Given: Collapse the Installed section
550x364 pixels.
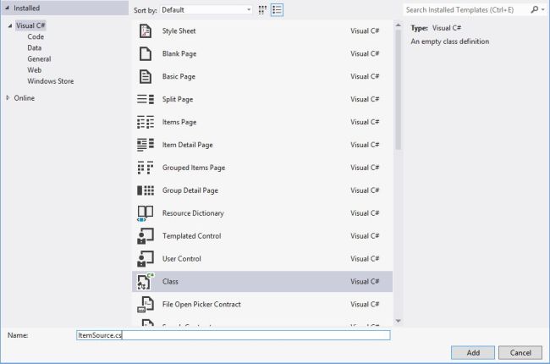Looking at the screenshot, I should click(7, 8).
